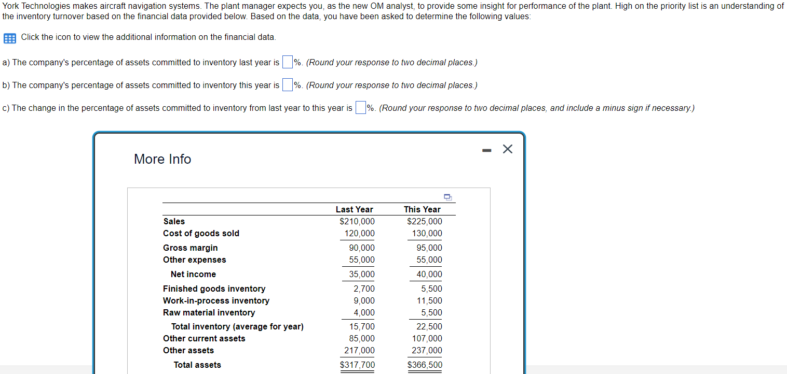The width and height of the screenshot is (787, 374).
Task: Click the X to close the More Info dialog
Action: click(x=507, y=149)
